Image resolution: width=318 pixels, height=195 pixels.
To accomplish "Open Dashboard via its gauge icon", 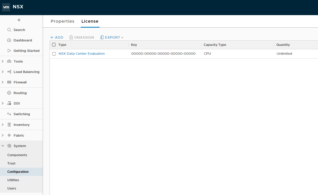I will point(9,40).
